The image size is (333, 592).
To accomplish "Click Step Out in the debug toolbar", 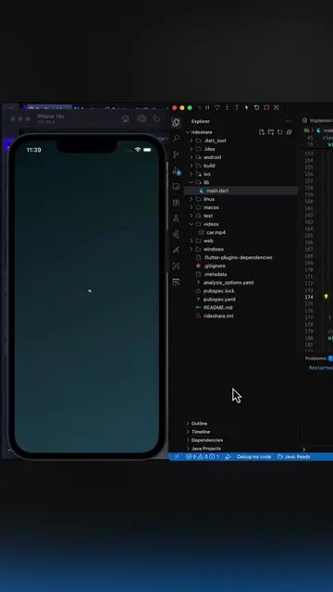I will point(237,107).
